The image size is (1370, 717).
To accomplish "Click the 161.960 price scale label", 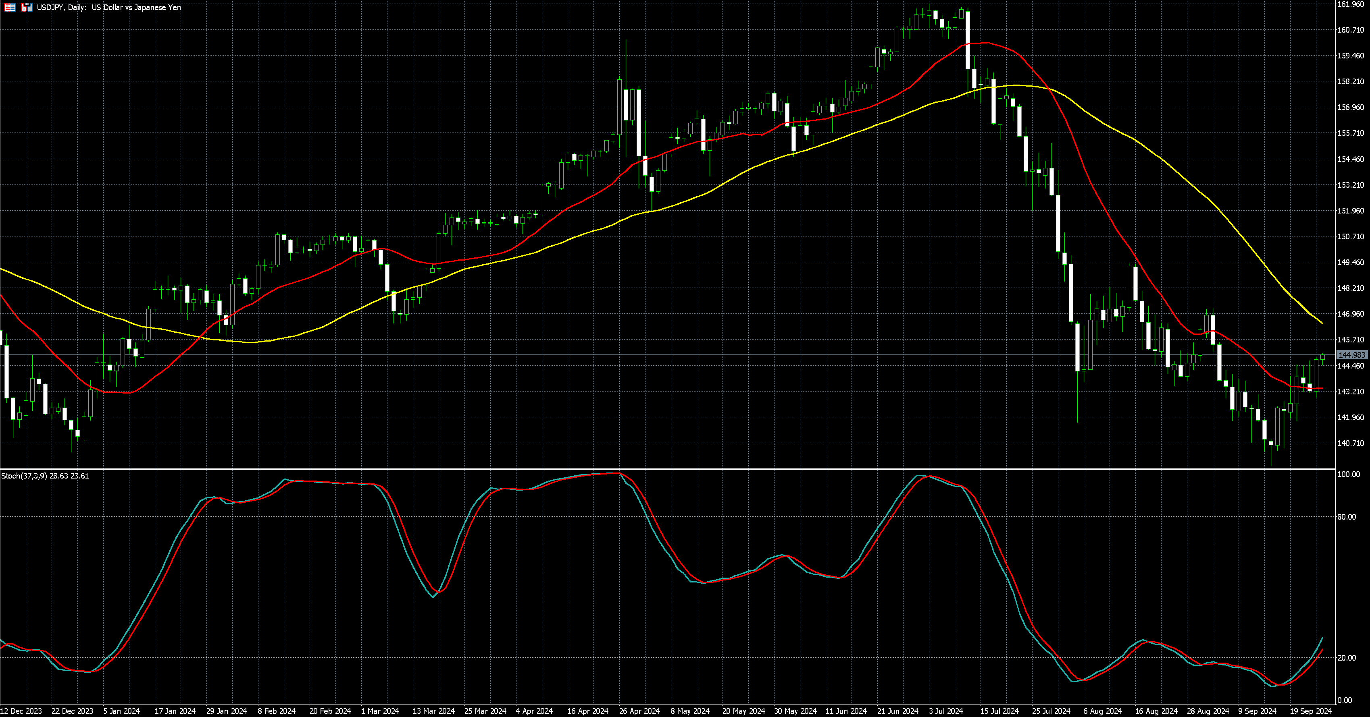I will pyautogui.click(x=1351, y=4).
